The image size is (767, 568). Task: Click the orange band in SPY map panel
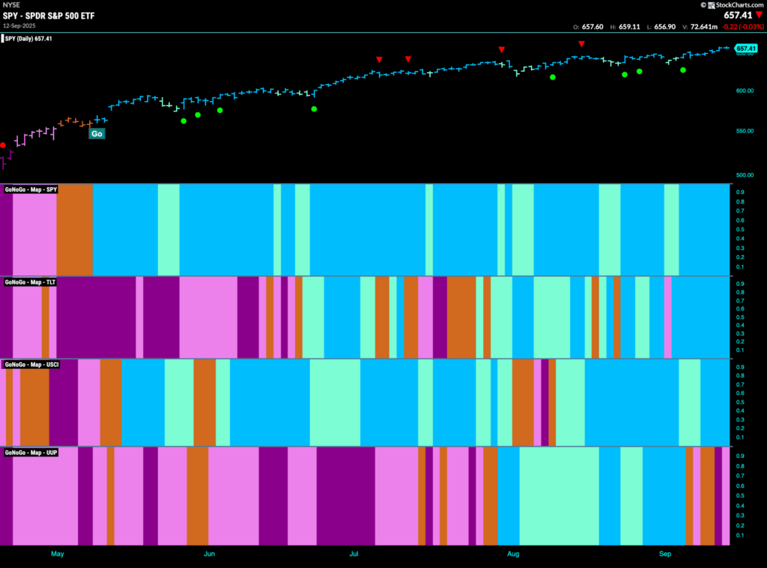click(x=74, y=230)
